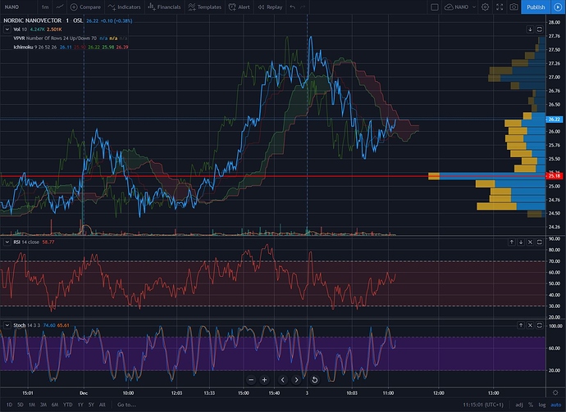Maximize the Stoch pane
566x412 pixels.
[539, 325]
